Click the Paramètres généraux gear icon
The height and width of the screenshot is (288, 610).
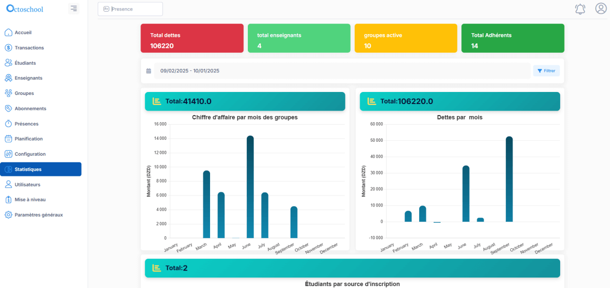coord(8,215)
